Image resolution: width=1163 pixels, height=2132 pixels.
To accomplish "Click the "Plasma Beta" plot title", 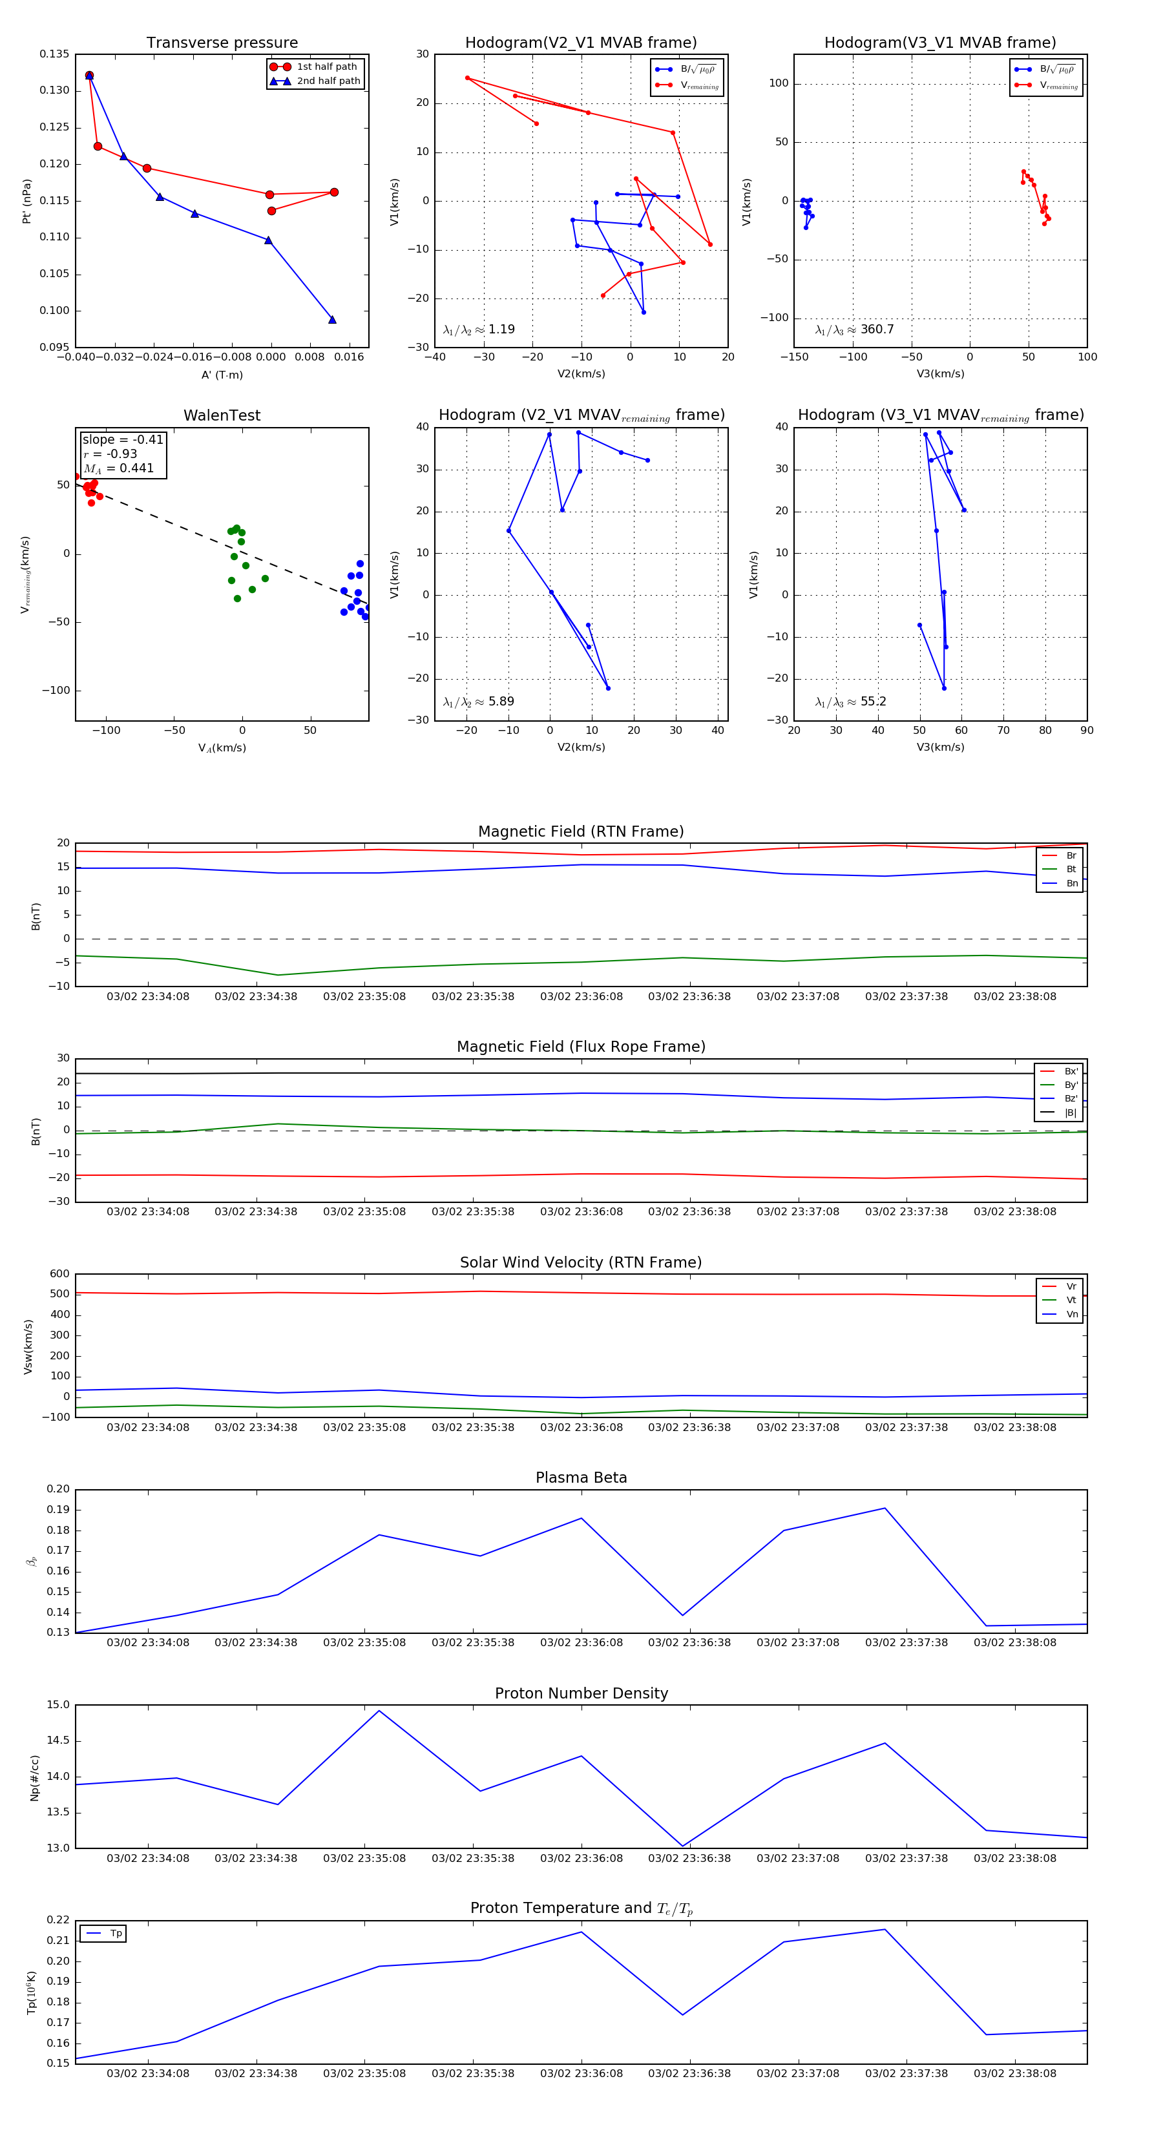I will tap(581, 1478).
